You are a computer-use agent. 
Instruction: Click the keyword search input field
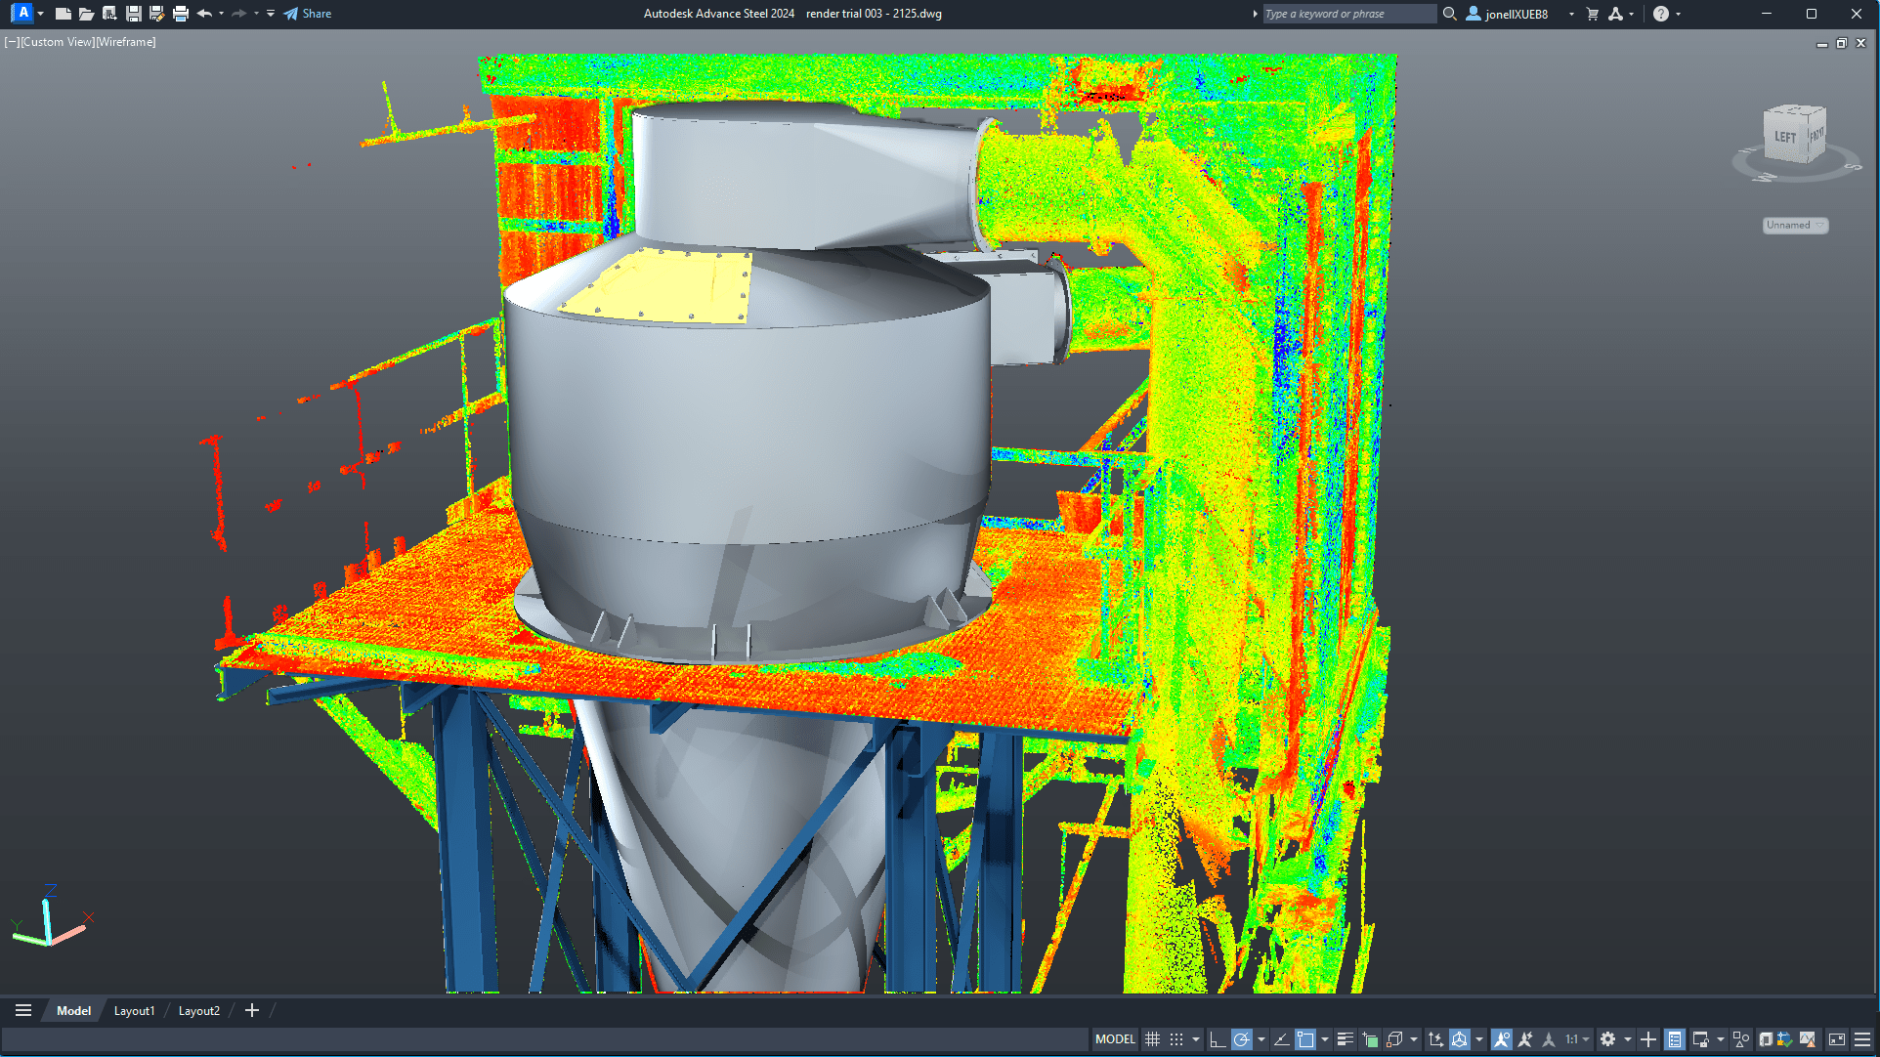[1348, 14]
